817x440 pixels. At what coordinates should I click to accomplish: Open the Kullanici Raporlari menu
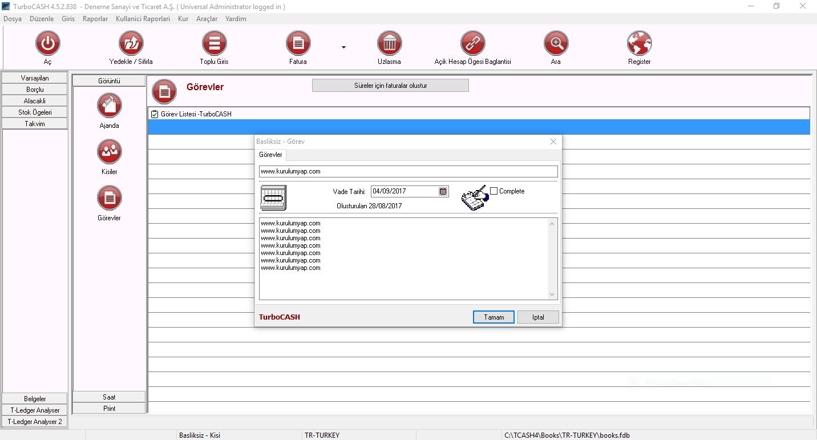143,19
